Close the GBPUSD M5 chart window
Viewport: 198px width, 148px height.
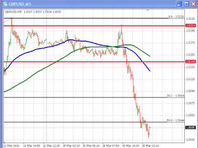click(193, 4)
